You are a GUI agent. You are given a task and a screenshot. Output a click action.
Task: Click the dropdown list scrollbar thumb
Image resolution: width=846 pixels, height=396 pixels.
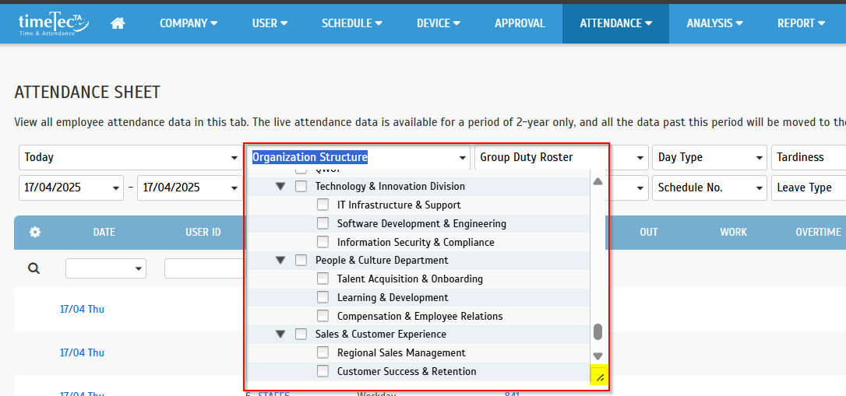tap(597, 332)
